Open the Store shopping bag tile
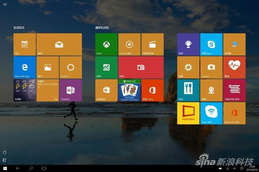259x172 pixels. coord(106,90)
